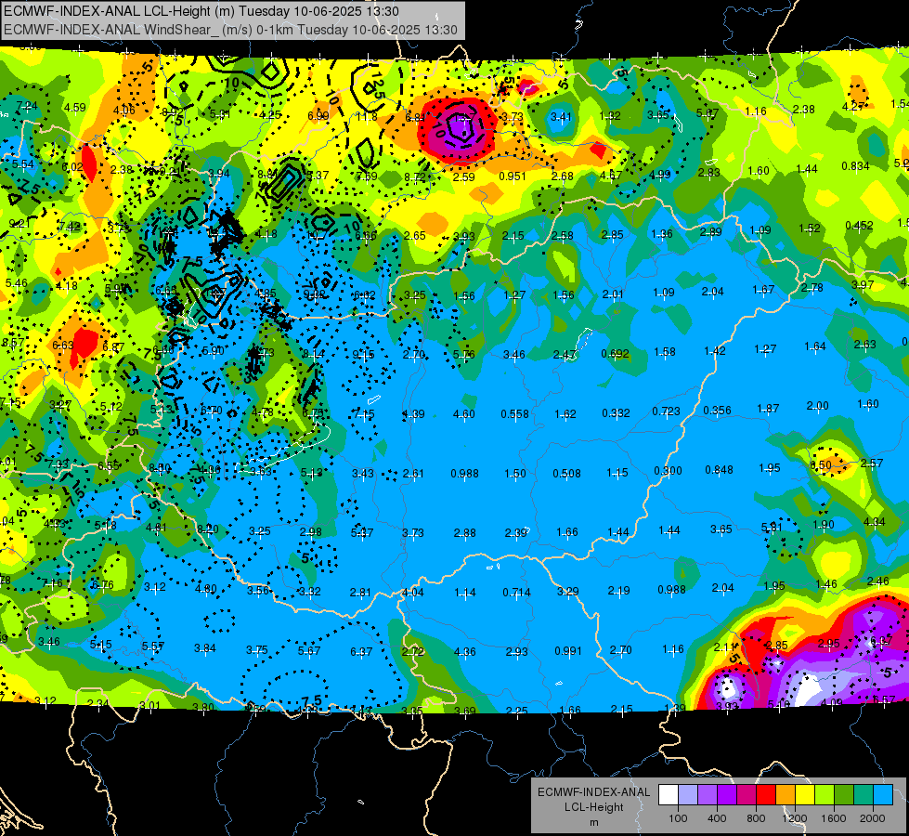Click the shear value 0.508

tap(566, 474)
